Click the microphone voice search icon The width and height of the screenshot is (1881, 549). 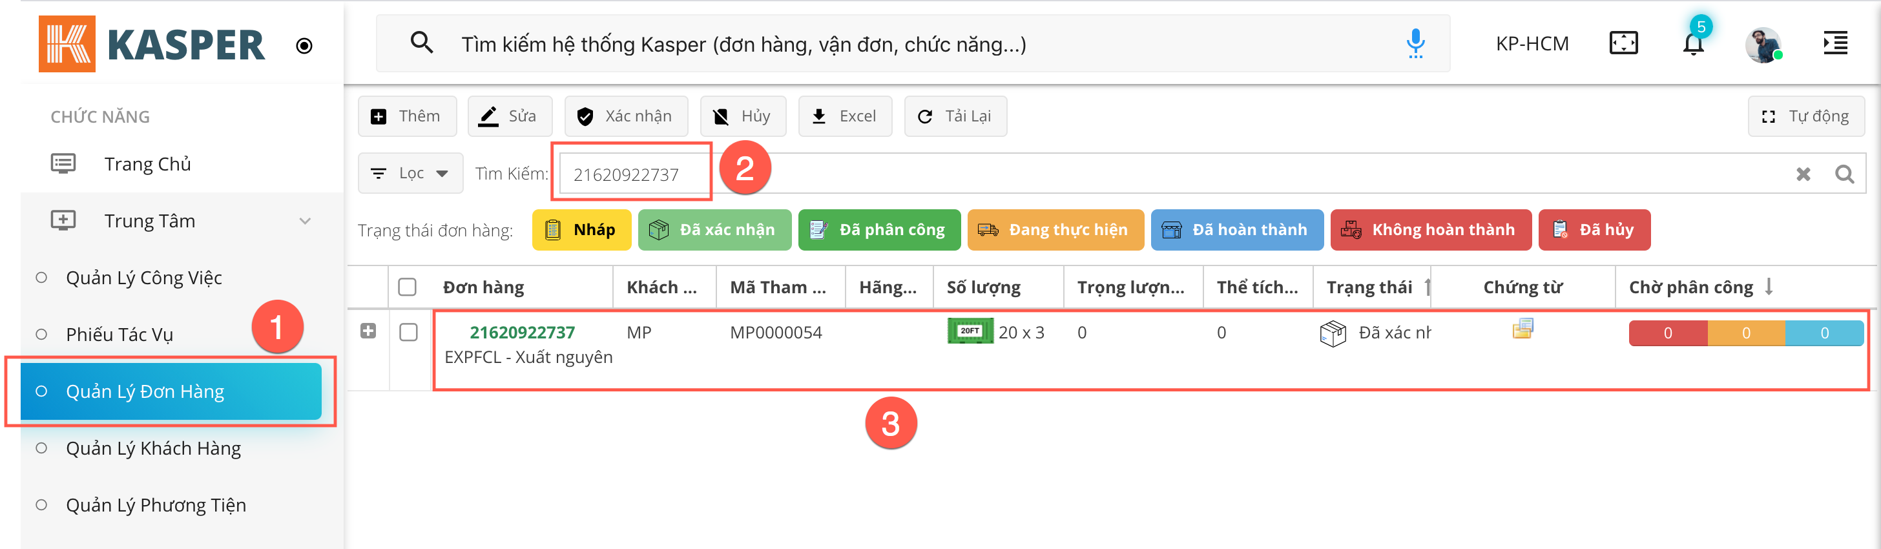1415,44
